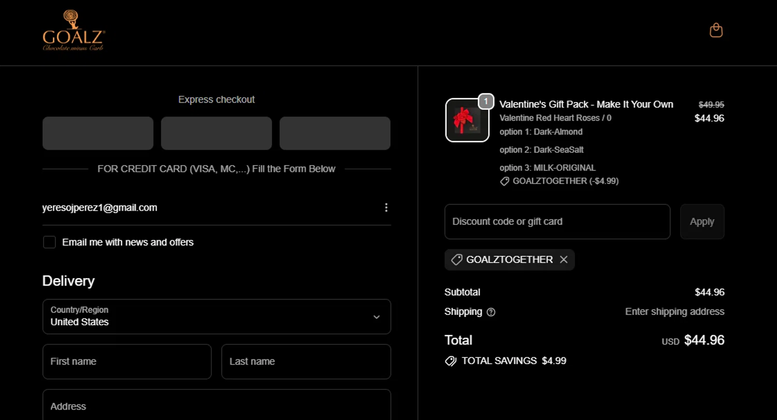
Task: Open the Country/Region dropdown
Action: coord(217,316)
